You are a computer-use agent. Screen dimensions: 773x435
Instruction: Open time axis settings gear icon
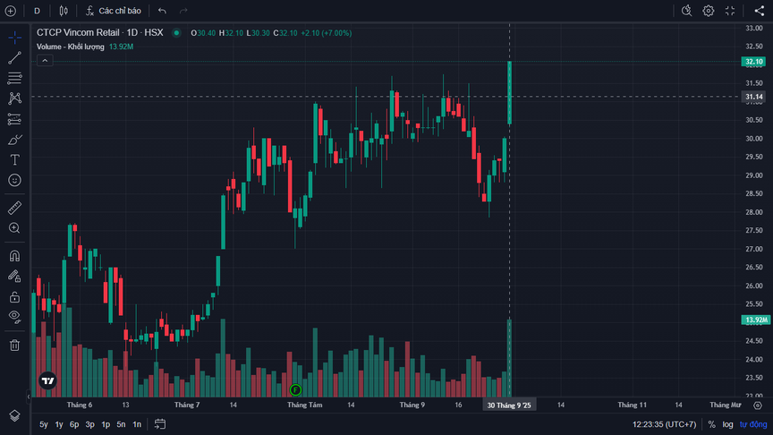758,405
